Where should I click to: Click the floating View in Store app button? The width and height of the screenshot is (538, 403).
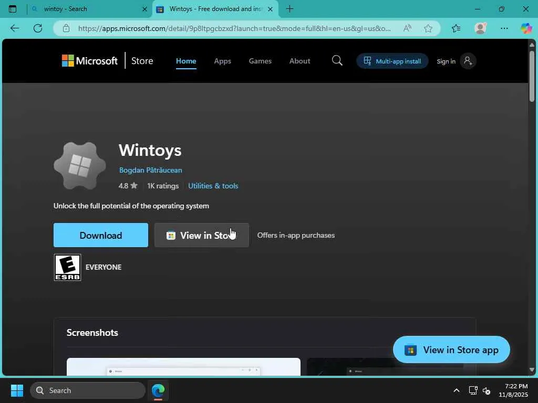click(451, 349)
